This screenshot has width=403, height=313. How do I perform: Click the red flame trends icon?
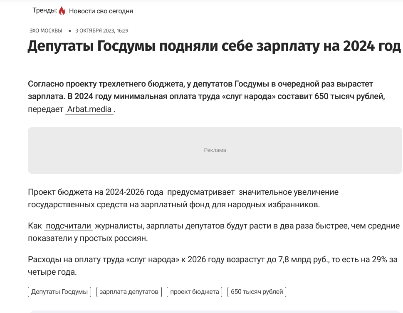click(x=62, y=11)
